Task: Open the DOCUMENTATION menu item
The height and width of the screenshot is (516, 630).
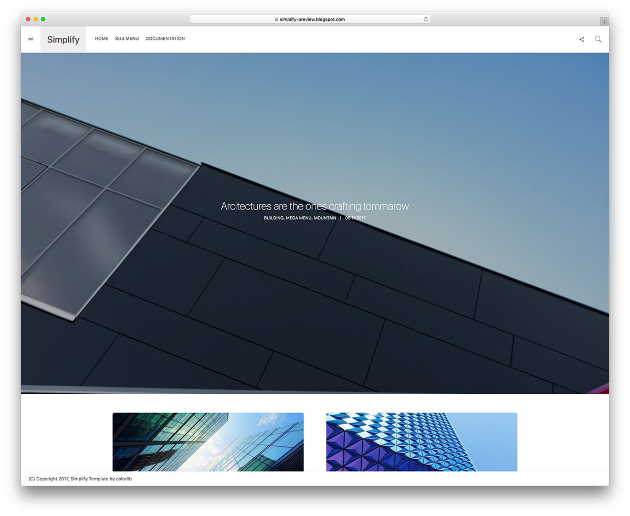Action: tap(165, 39)
